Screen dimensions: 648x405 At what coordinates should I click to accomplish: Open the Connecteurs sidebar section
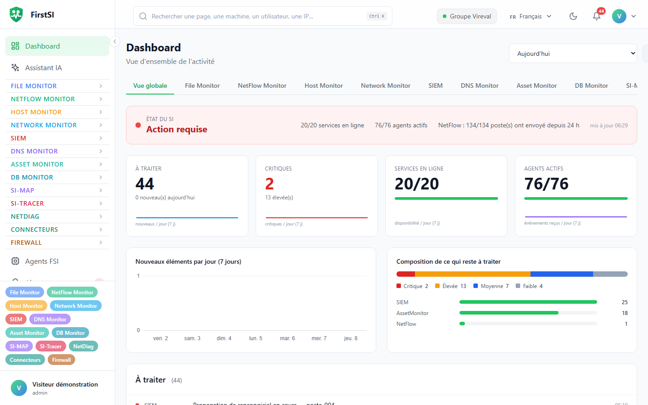tap(57, 229)
